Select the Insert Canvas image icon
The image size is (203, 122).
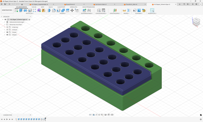[x=139, y=10]
